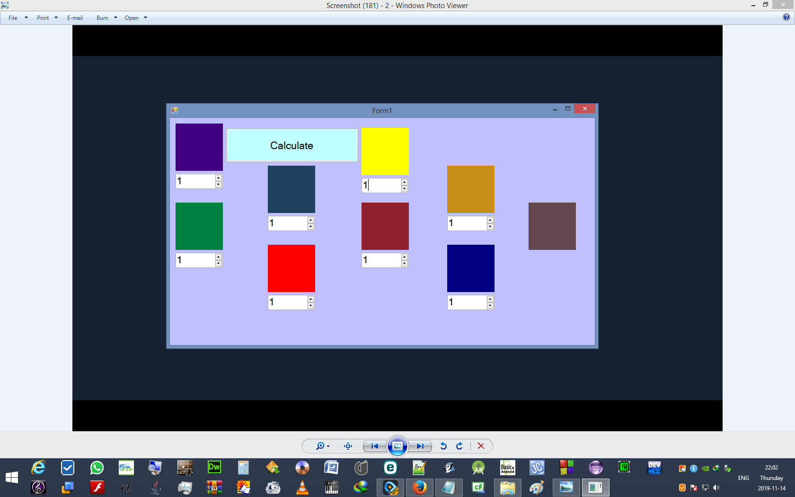Decrease the value under the navy blue square
Viewport: 795px width, 497px height.
click(x=490, y=306)
